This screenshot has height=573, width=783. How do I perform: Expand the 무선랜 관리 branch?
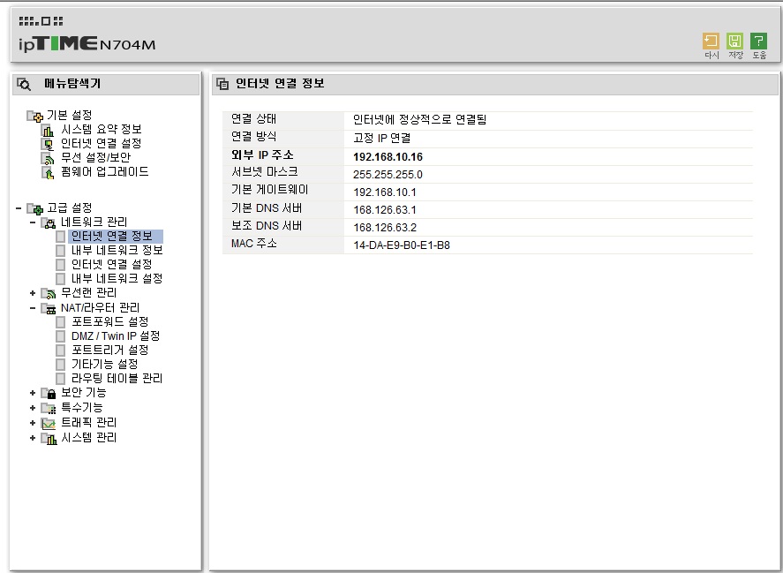click(33, 293)
